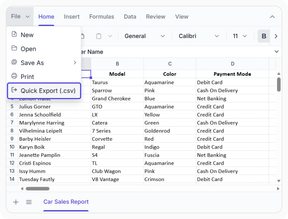
Task: Show more toolbar items with right arrow
Action: (276, 36)
